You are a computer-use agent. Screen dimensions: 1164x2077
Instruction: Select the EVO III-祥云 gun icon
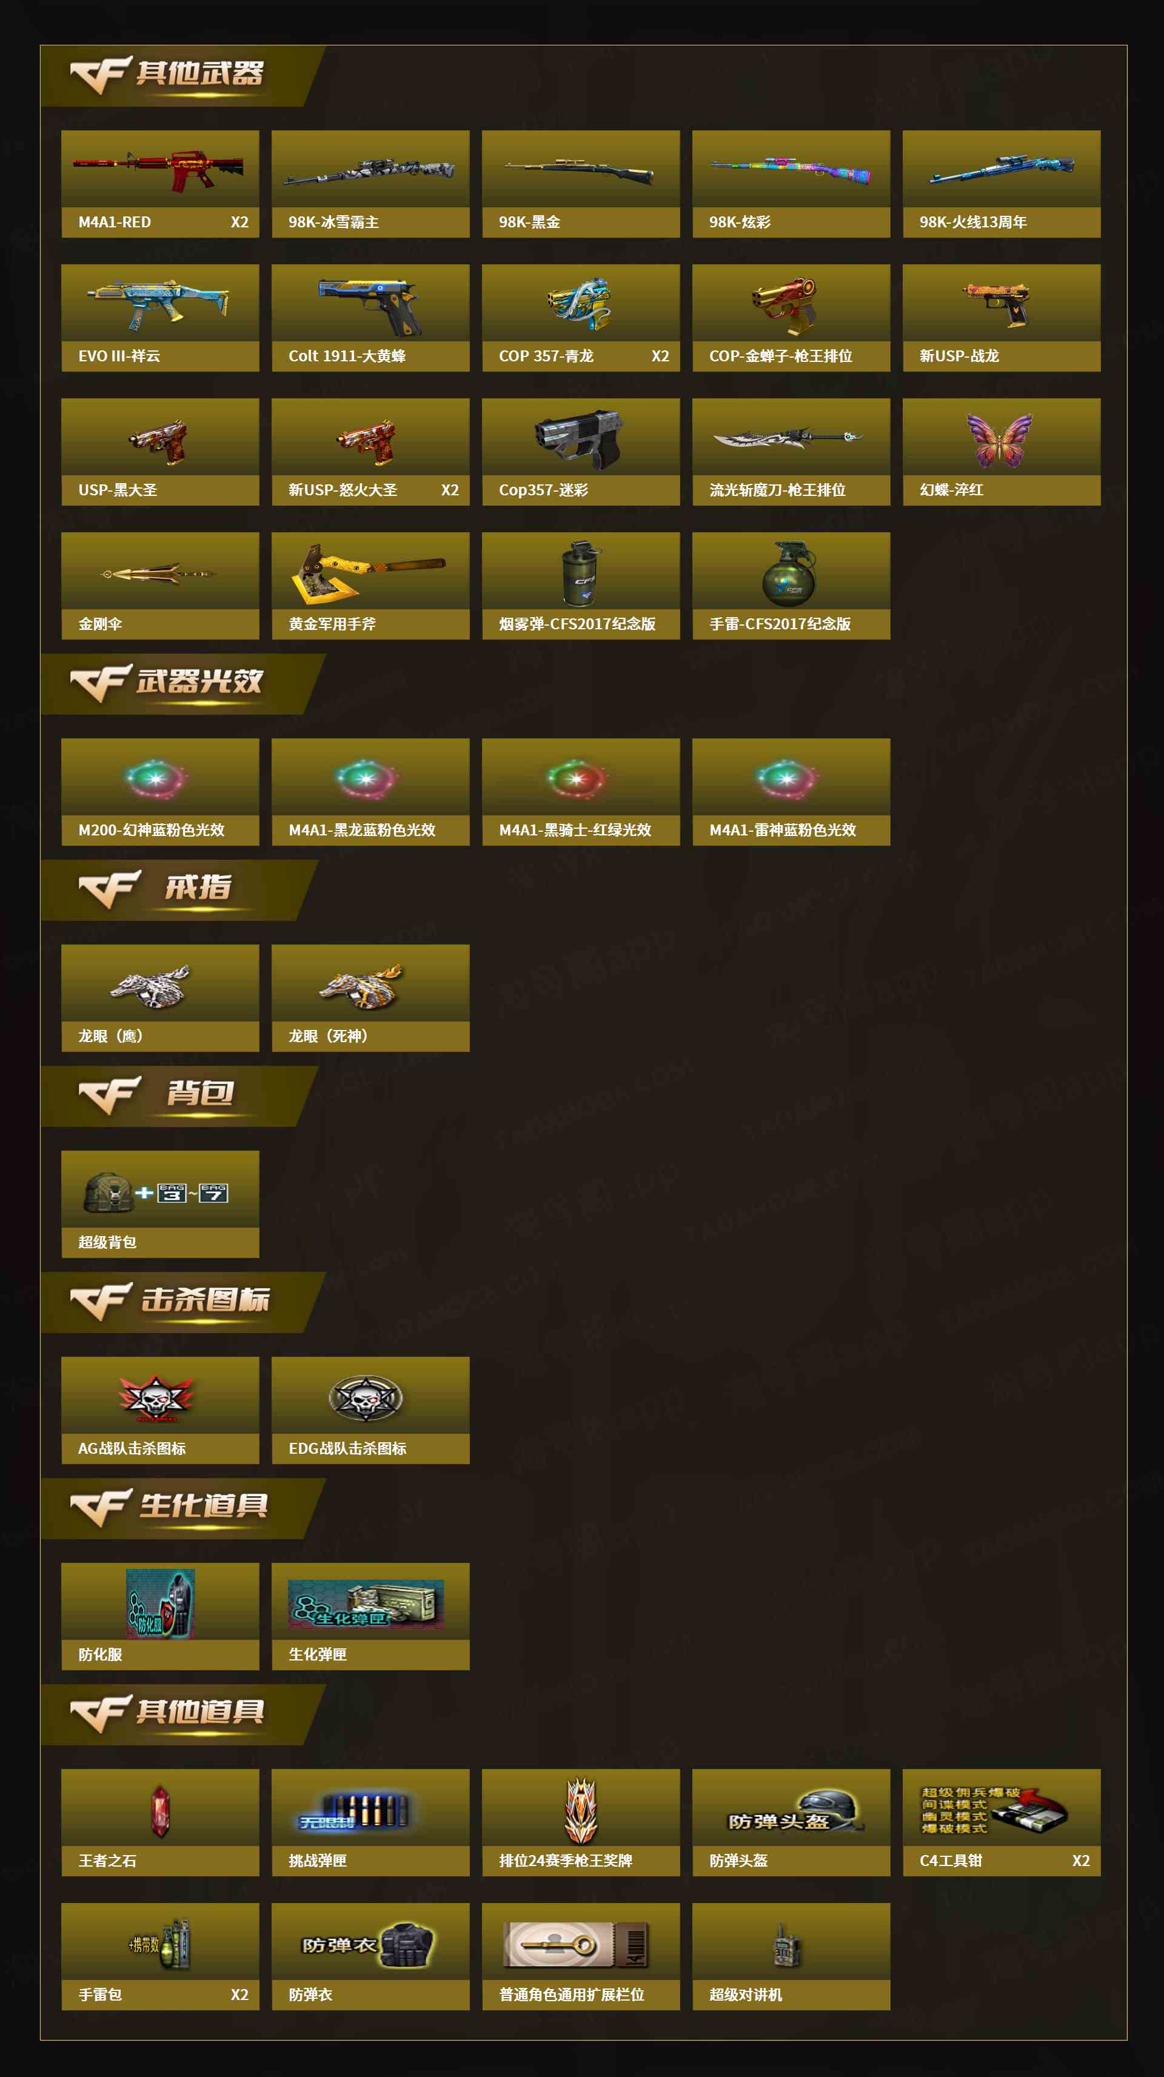[x=158, y=305]
